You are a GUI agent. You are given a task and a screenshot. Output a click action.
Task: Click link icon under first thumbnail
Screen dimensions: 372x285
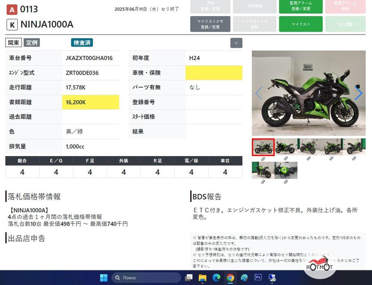(263, 159)
